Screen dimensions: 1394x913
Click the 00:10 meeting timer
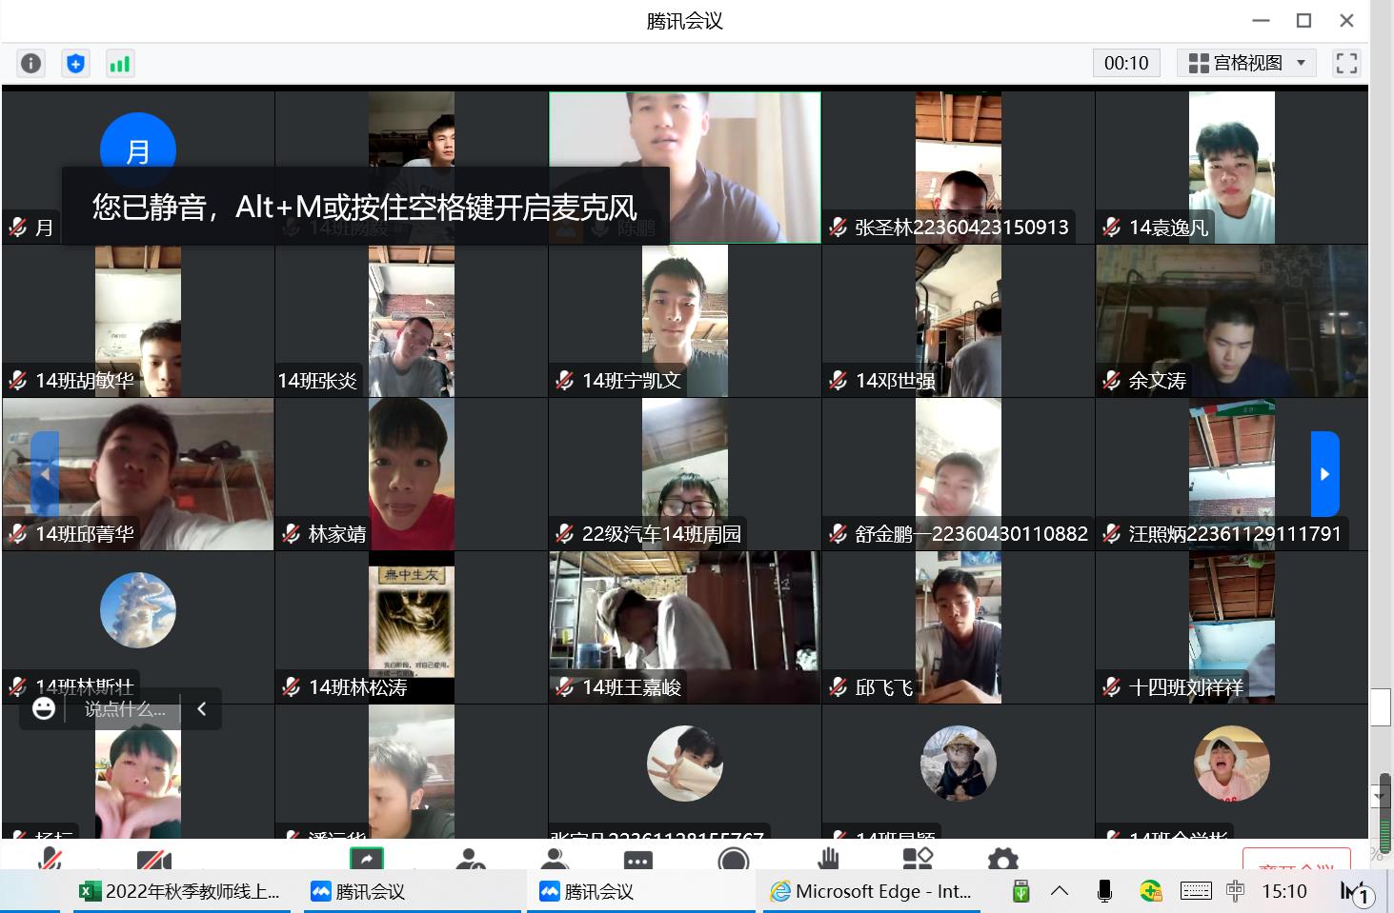click(x=1126, y=63)
